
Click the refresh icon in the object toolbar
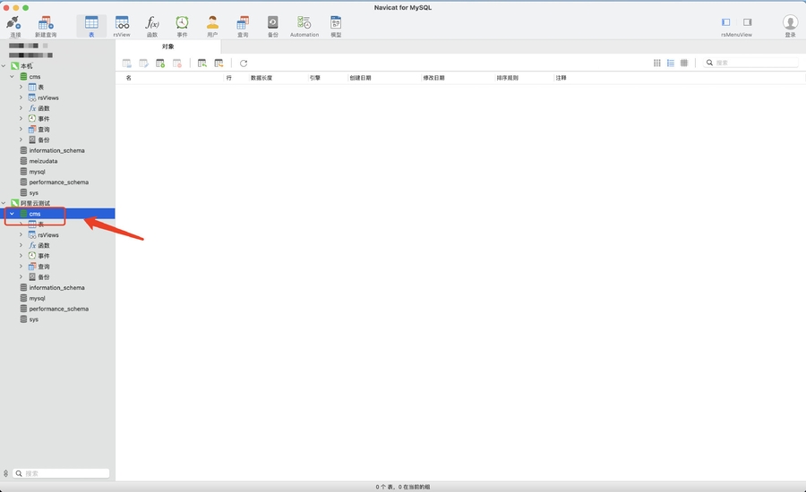(244, 64)
